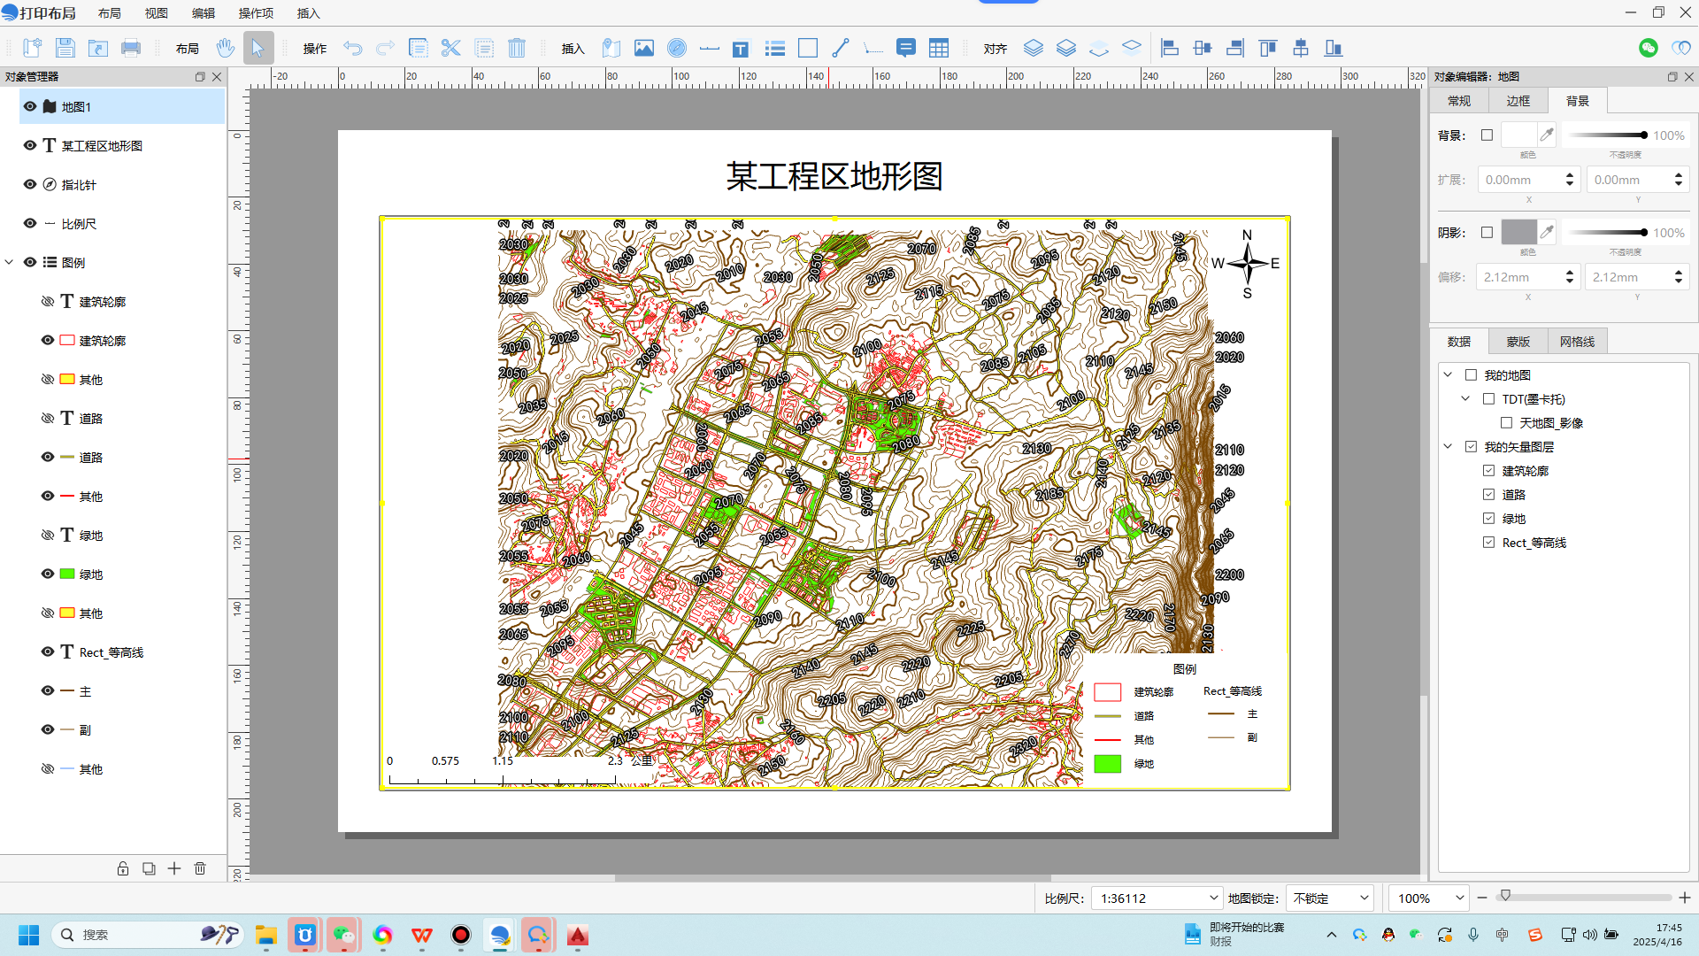Open the 视图 menu

click(157, 13)
